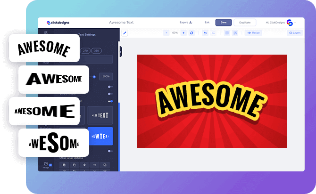
Task: Adjust the opacity slider handle
Action: (x=94, y=76)
